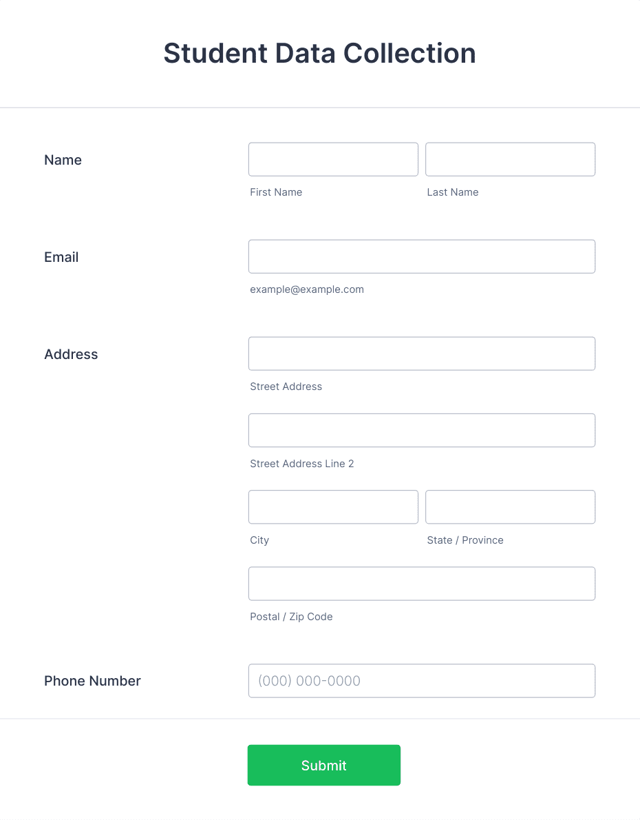
Task: Click the example@example.com hint text
Action: coord(307,289)
